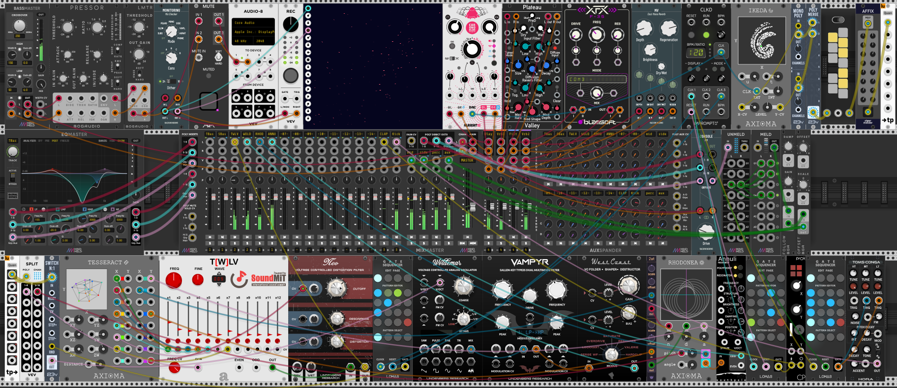Screen dimensions: 897x388
Task: Click the large red FREQ knob on T[W]LV
Action: tap(174, 280)
